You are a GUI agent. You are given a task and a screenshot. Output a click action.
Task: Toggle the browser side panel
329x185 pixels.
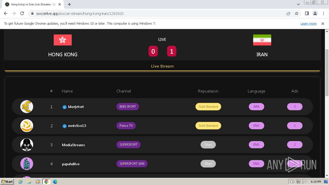coord(307,13)
